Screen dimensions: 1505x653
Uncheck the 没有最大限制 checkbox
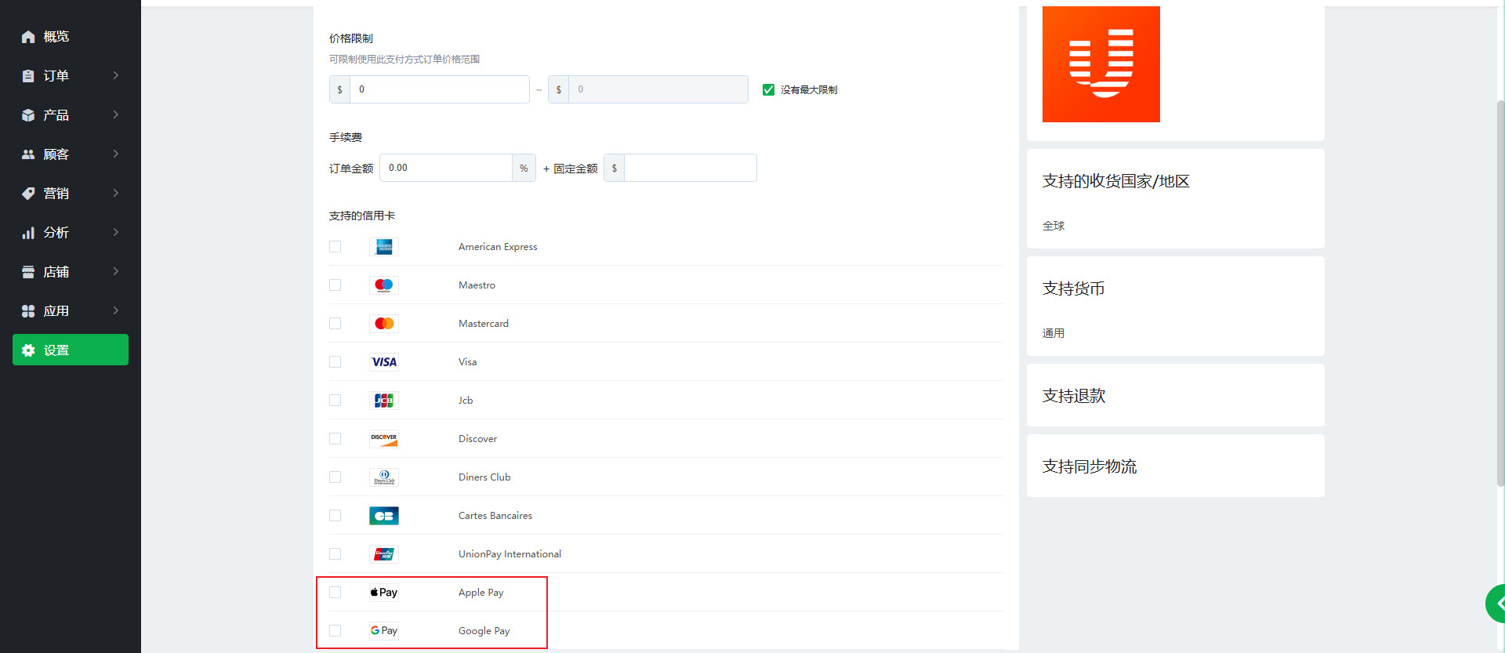coord(768,90)
